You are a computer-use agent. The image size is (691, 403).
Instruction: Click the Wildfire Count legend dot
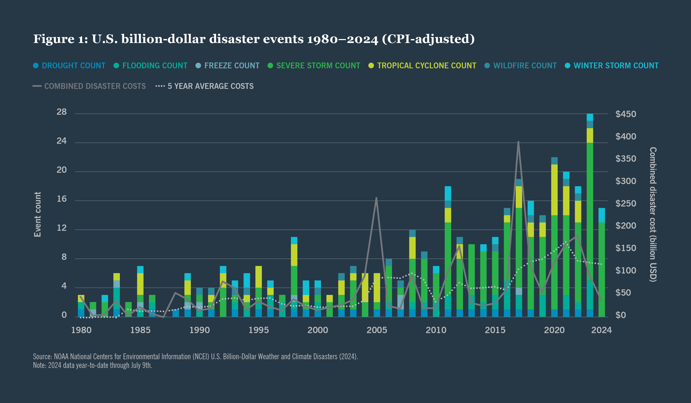pos(487,65)
